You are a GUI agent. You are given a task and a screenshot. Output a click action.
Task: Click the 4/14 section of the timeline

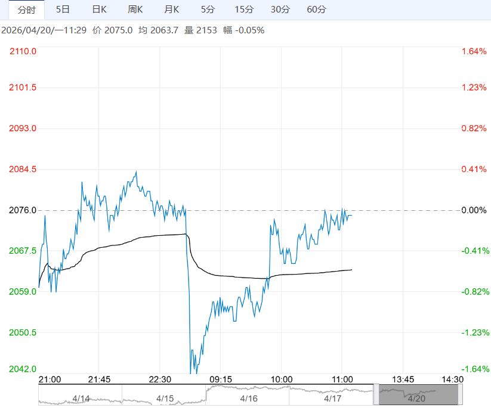pos(81,395)
